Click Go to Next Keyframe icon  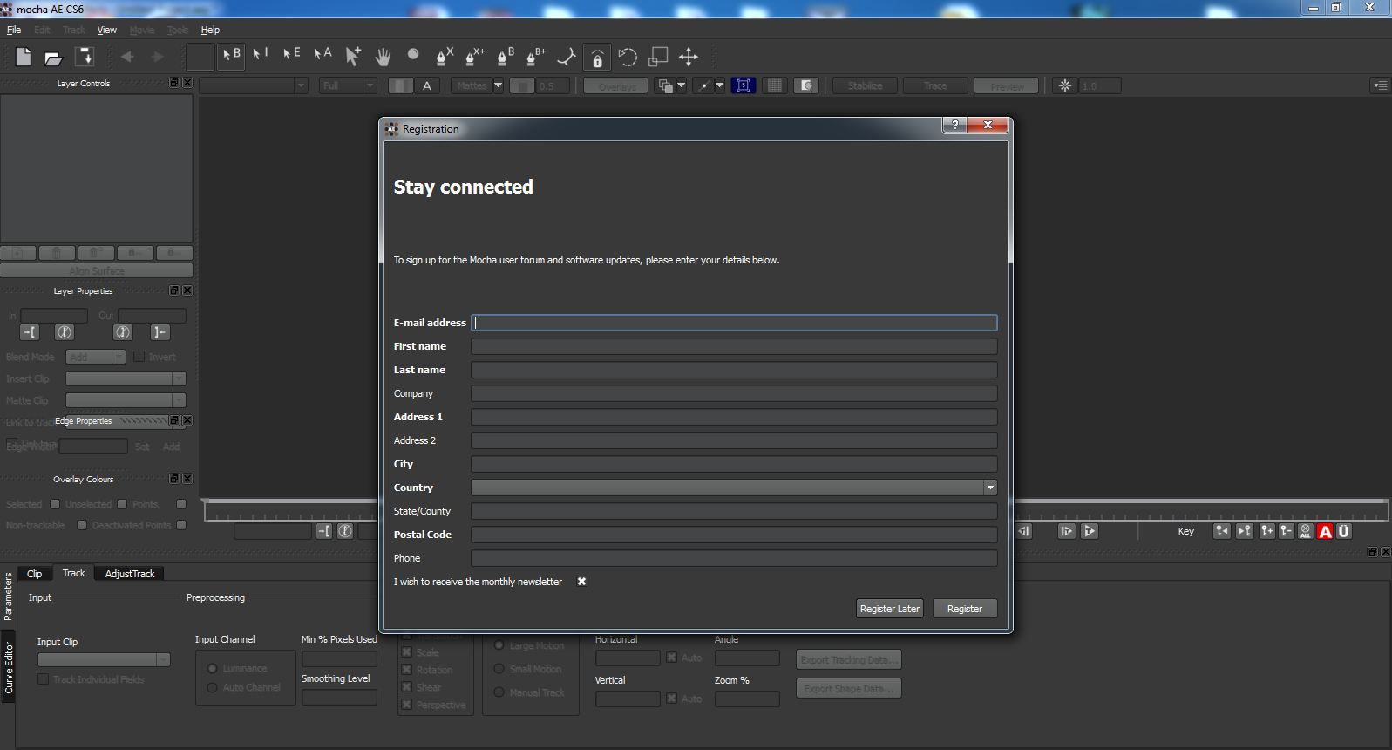coord(1244,531)
